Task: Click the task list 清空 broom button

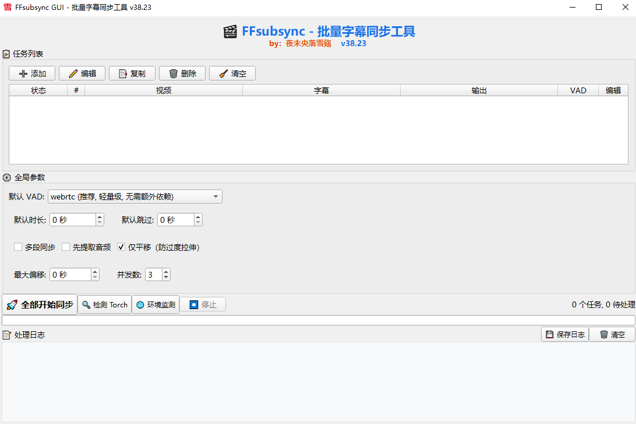Action: (x=232, y=73)
